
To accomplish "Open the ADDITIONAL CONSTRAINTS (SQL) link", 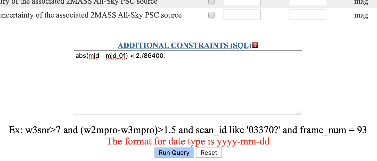I will (184, 45).
